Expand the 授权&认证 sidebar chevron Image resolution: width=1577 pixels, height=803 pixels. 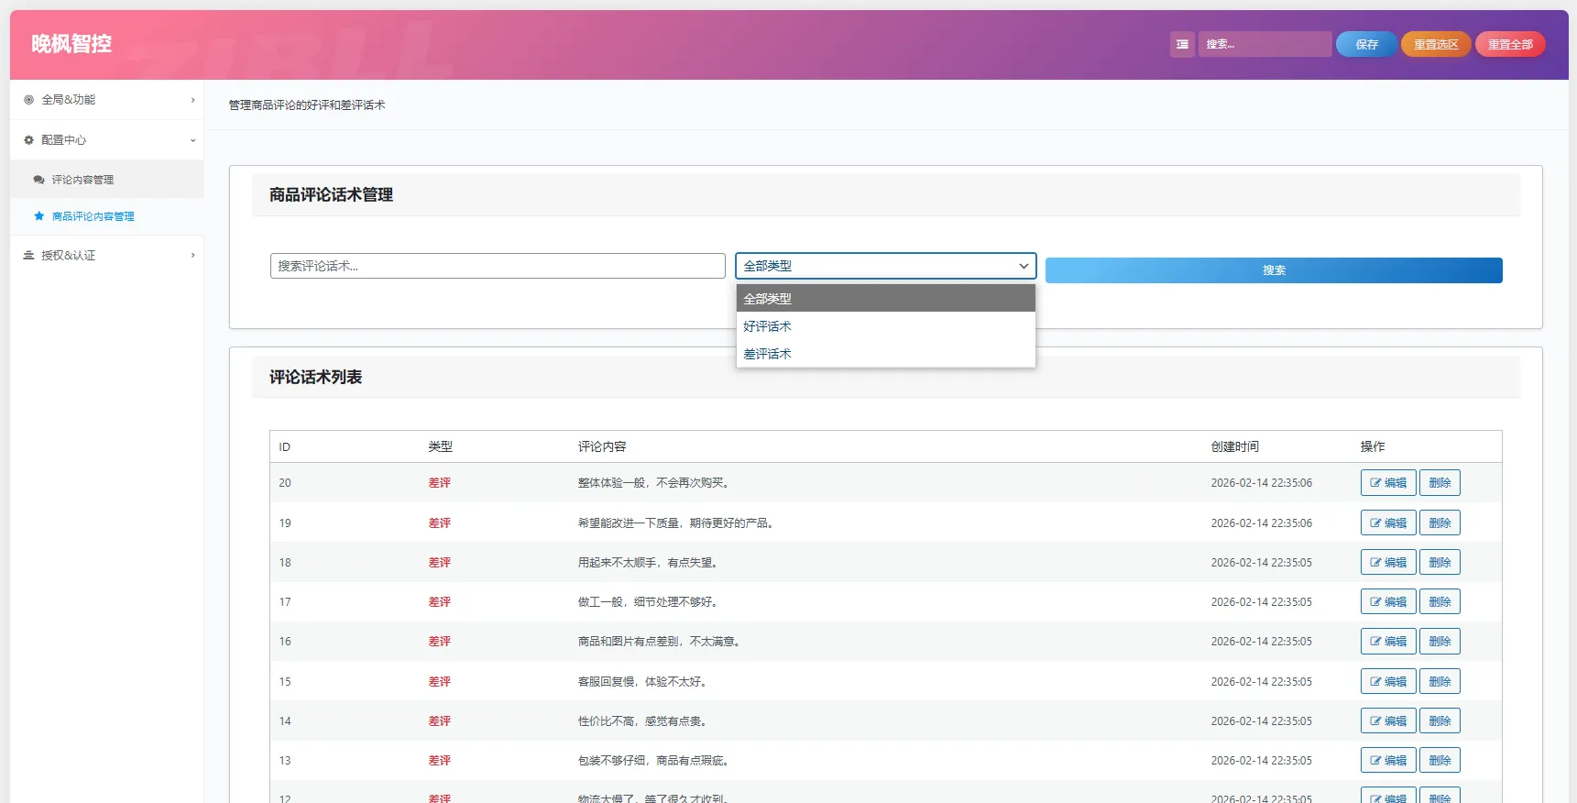(192, 256)
